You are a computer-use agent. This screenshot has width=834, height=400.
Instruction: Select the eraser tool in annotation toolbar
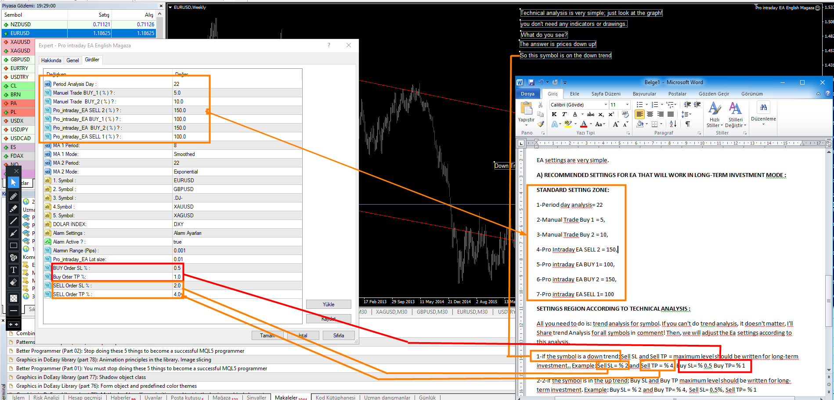[14, 282]
